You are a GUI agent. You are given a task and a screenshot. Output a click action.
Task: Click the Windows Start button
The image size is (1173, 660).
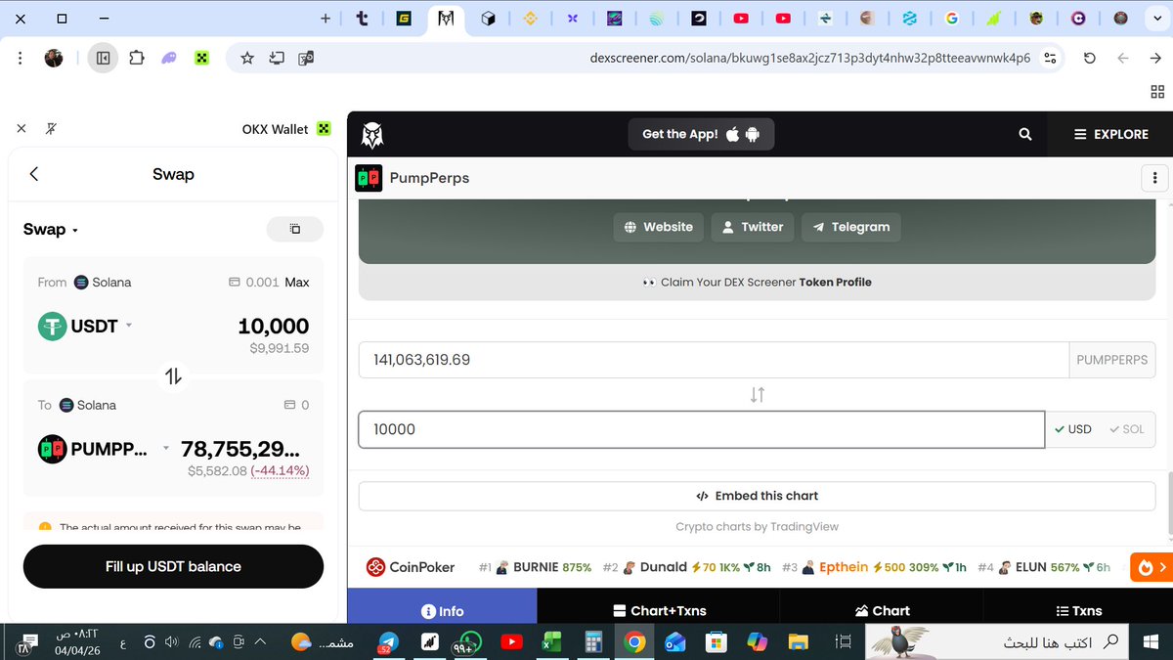(x=1151, y=642)
